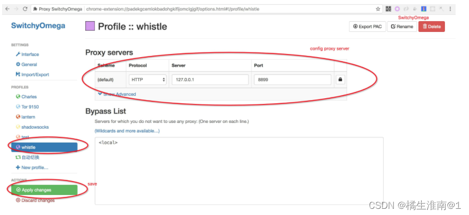Click the lock authentication icon button
This screenshot has height=215, width=469.
[340, 80]
